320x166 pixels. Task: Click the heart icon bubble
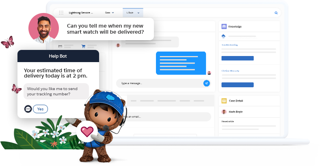[x=87, y=132]
